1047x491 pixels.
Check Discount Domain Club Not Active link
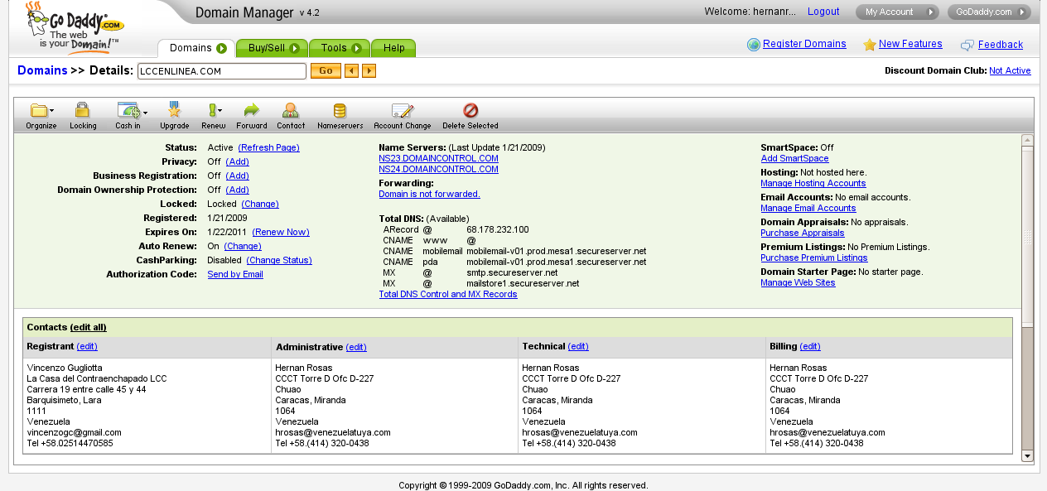[1010, 71]
